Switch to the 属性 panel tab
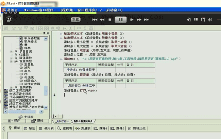Image resolution: width=221 pixels, height=139 pixels. point(37,121)
